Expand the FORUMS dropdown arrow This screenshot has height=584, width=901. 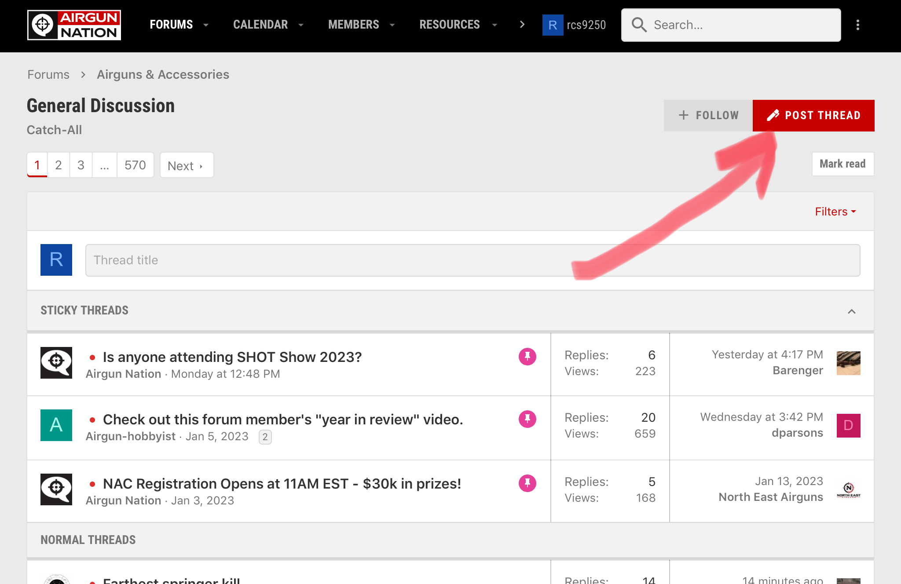tap(206, 25)
